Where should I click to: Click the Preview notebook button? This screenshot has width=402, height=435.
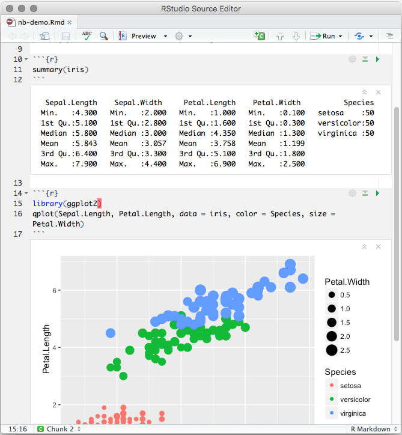(138, 36)
